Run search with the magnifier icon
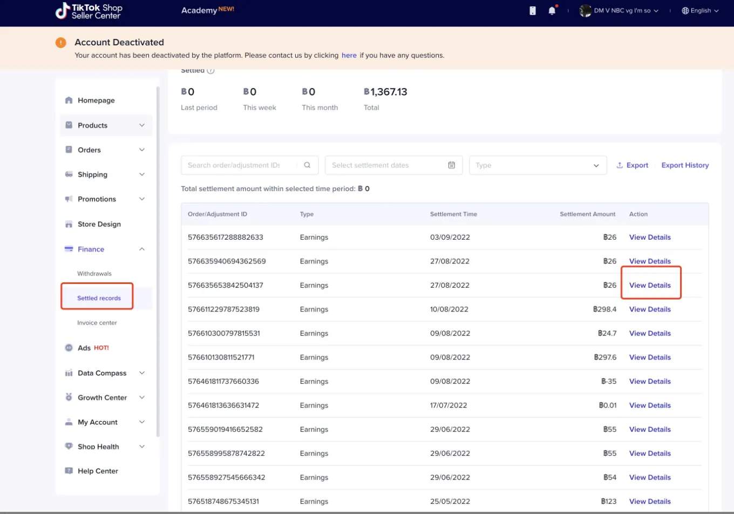The height and width of the screenshot is (514, 734). (307, 165)
